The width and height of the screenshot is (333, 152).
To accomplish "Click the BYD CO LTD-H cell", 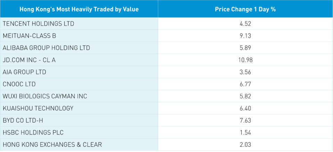I will click(x=23, y=120).
